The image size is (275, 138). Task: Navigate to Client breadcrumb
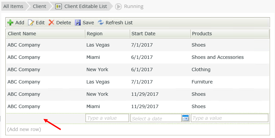[39, 6]
